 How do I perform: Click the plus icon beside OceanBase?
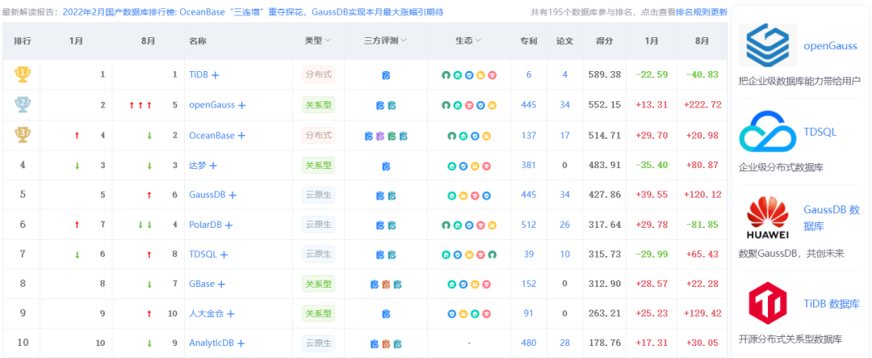pyautogui.click(x=241, y=135)
